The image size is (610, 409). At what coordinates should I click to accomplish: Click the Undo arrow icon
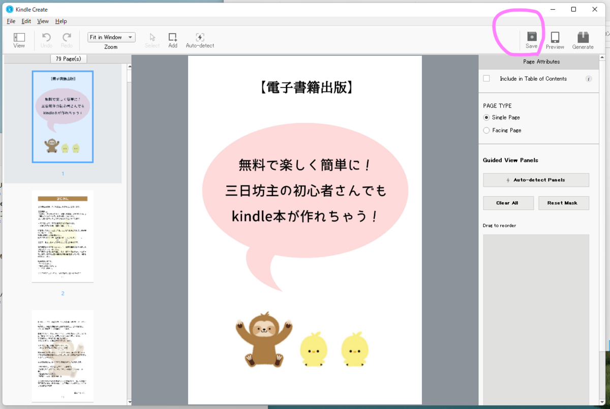click(x=46, y=37)
